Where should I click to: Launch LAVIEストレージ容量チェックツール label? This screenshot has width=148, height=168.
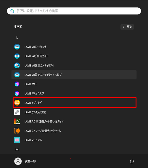pyautogui.click(x=43, y=131)
